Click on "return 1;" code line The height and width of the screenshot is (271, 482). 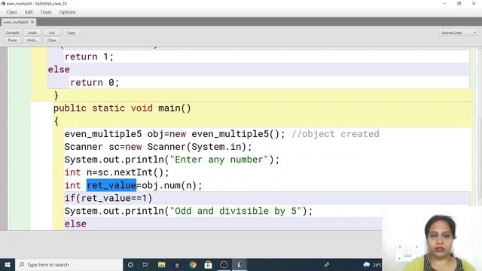coord(89,56)
